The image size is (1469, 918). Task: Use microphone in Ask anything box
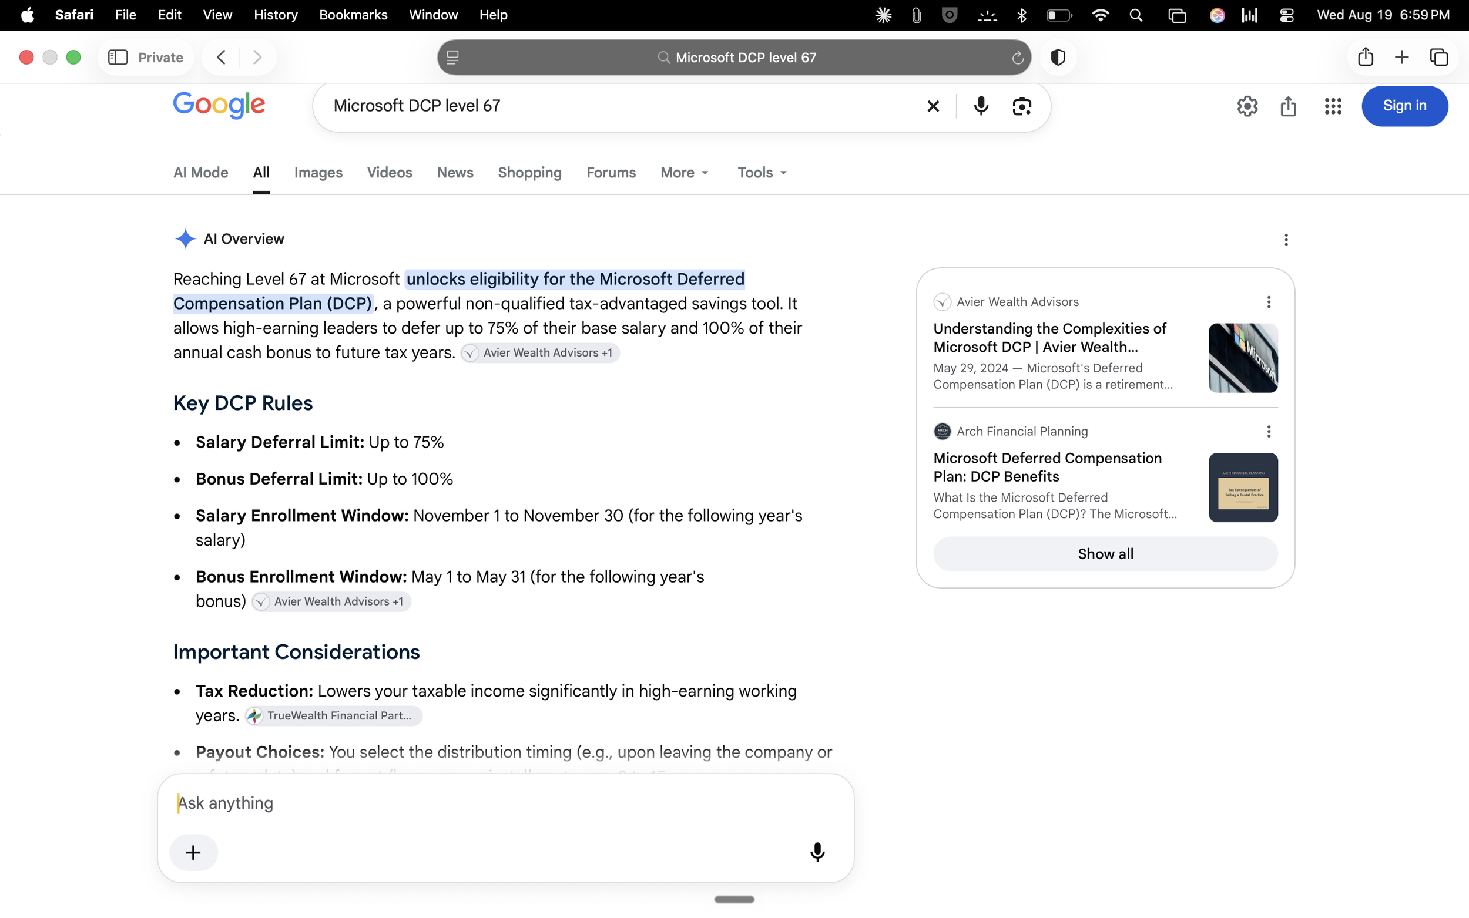tap(817, 852)
